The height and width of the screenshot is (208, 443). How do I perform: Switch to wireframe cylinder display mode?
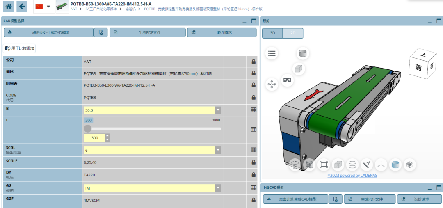coord(352,165)
